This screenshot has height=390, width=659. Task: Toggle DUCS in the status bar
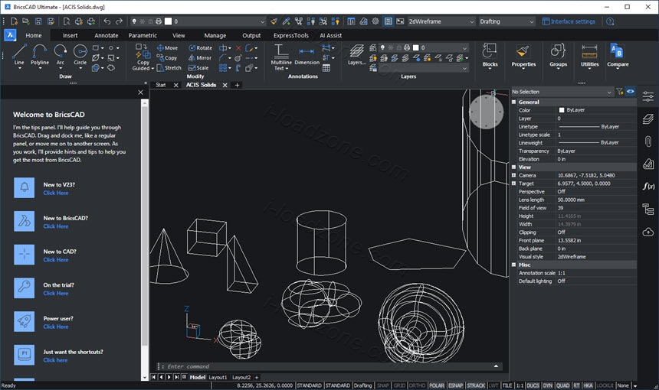(533, 385)
